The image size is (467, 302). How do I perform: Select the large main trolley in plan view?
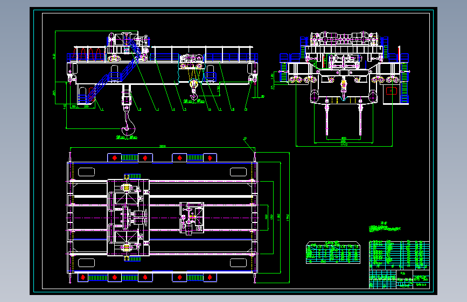click(x=128, y=218)
